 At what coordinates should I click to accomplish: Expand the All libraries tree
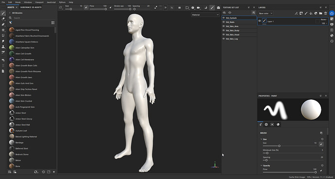[x=10, y=13]
